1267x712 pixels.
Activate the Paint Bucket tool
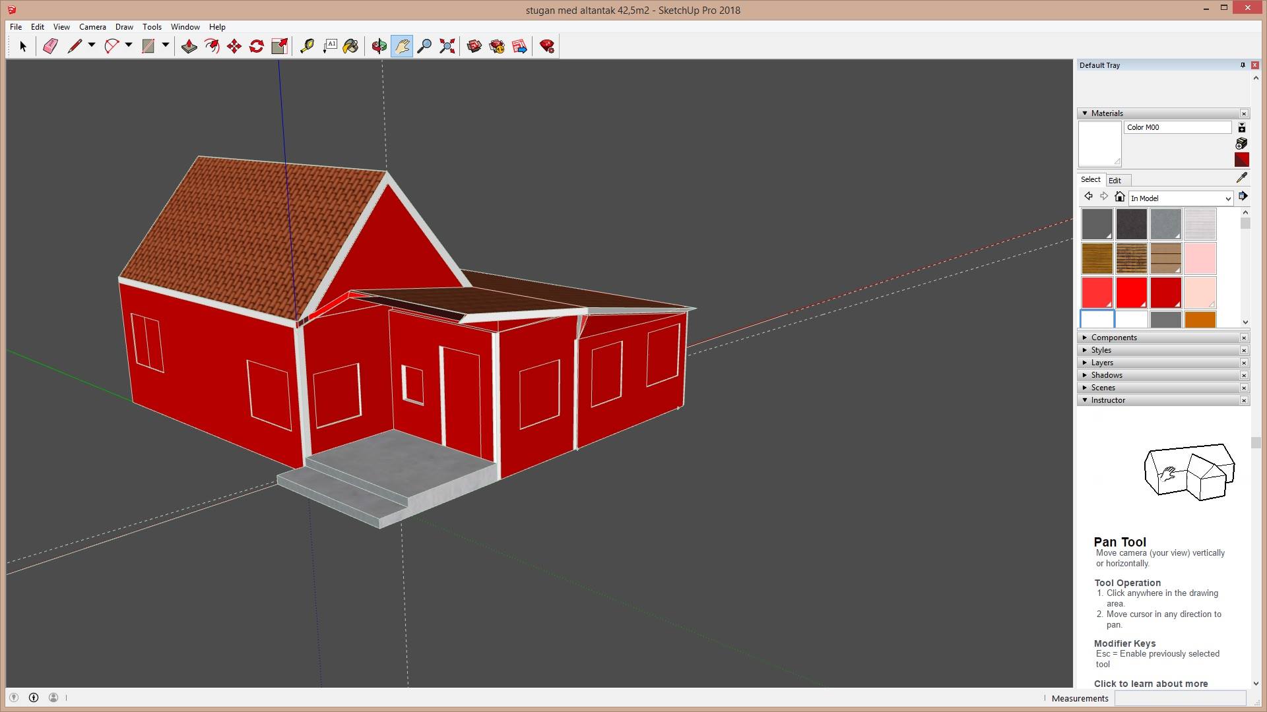tap(351, 46)
